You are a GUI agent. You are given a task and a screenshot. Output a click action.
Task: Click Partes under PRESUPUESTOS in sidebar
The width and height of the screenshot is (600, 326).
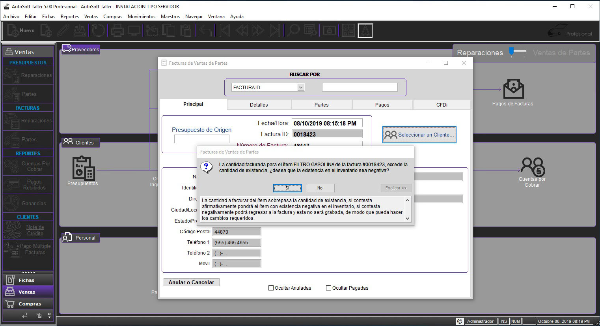28,94
